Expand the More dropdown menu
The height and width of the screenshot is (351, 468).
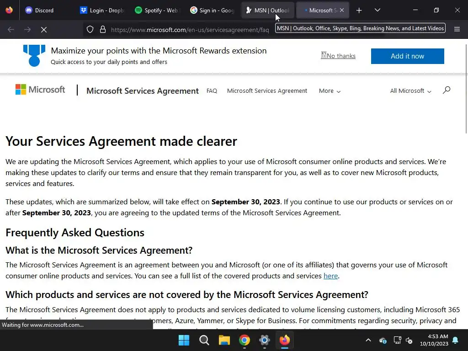point(330,91)
